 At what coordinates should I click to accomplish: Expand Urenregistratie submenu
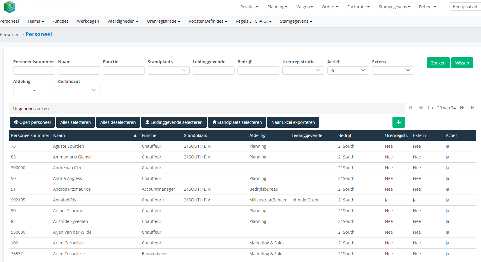click(164, 21)
